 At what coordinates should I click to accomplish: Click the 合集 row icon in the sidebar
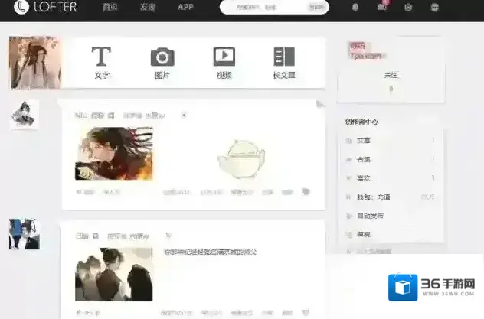tap(348, 160)
